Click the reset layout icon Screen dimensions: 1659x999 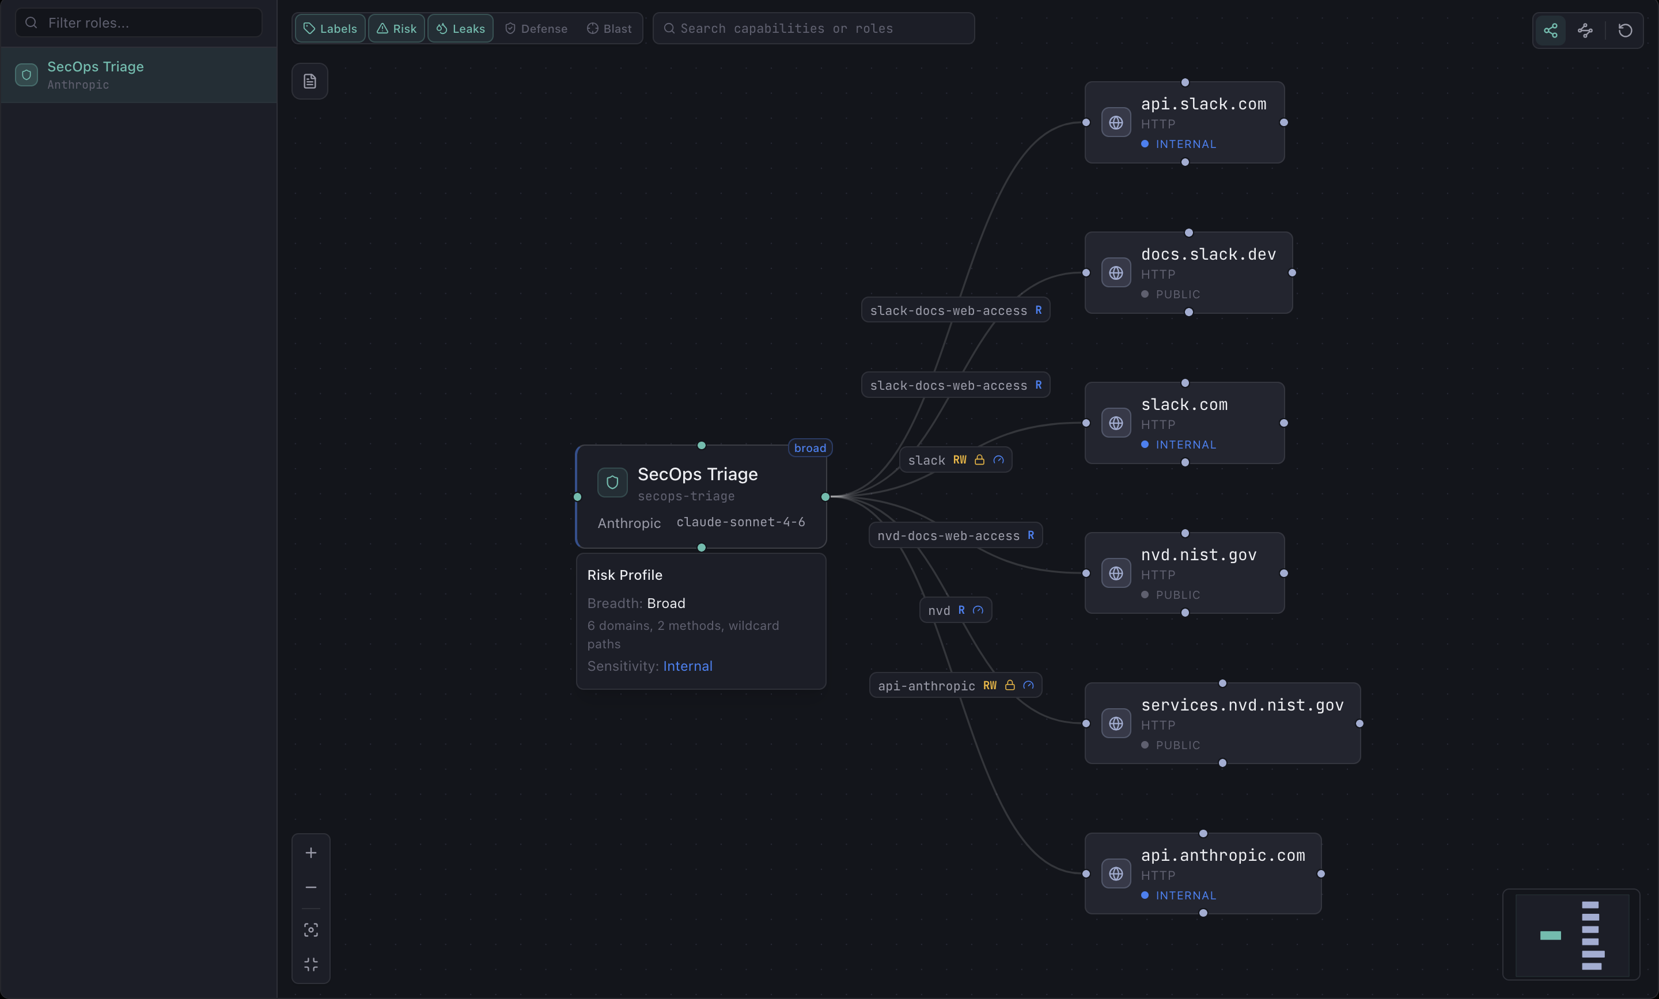pos(1624,31)
